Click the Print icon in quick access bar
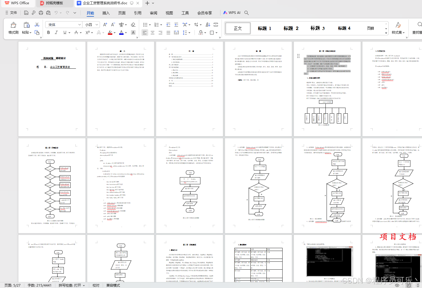The image size is (422, 288). 41,13
